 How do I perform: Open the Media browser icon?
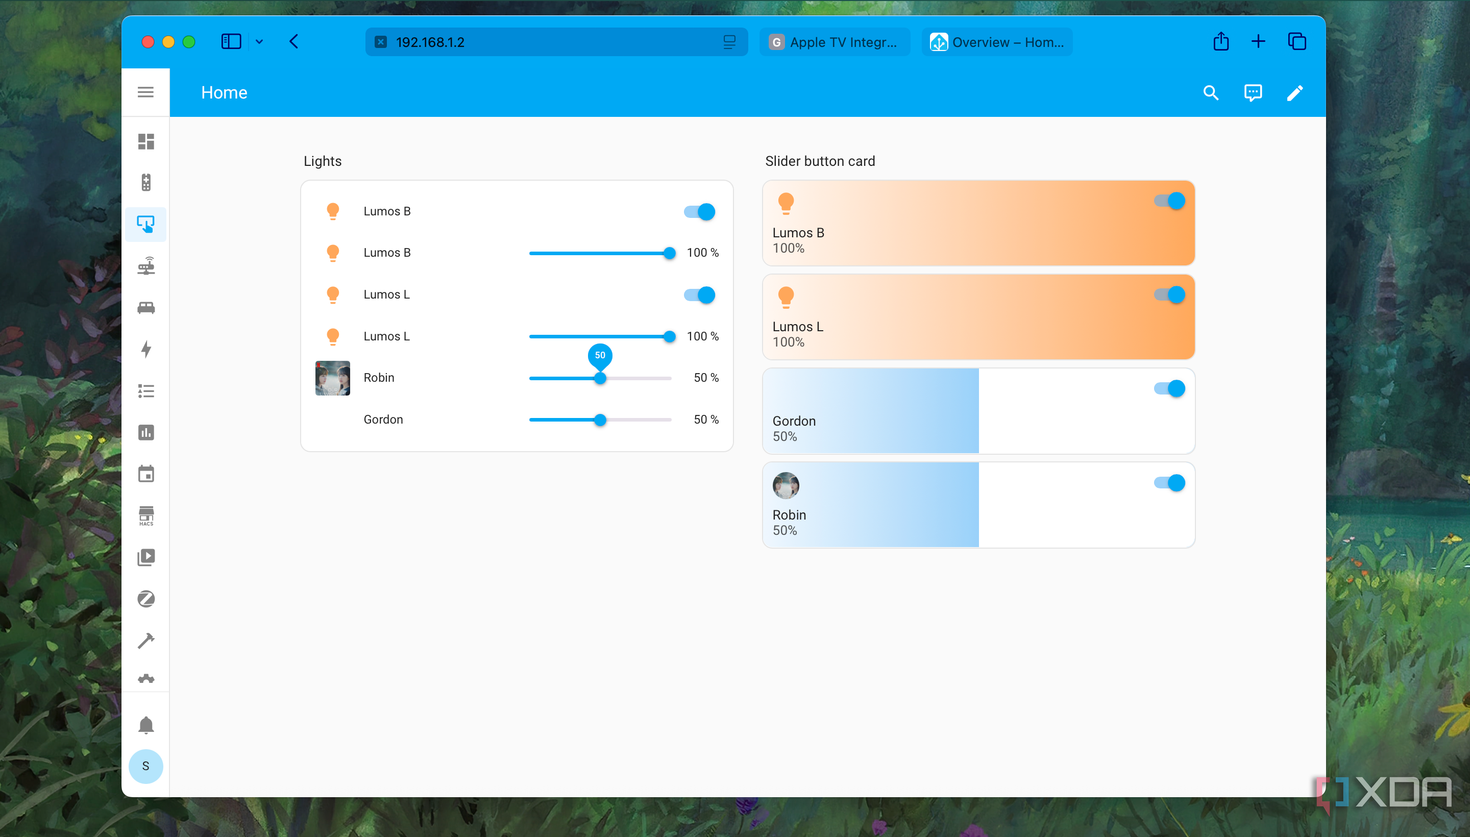(x=146, y=557)
